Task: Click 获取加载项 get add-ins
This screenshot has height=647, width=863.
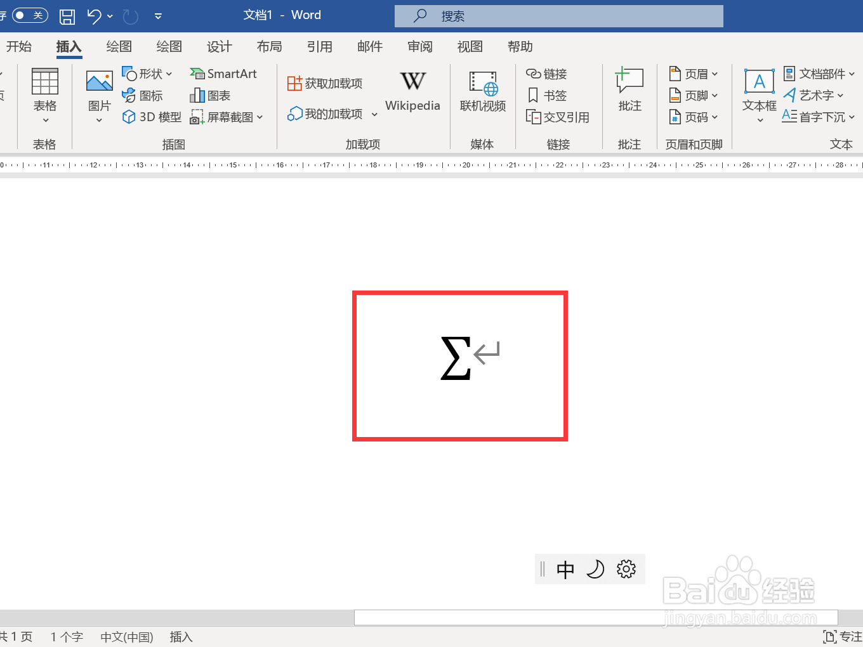Action: [x=325, y=83]
